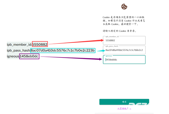Click the purple-boxed 1458eb0dc value
The image size is (169, 114).
tap(29, 56)
